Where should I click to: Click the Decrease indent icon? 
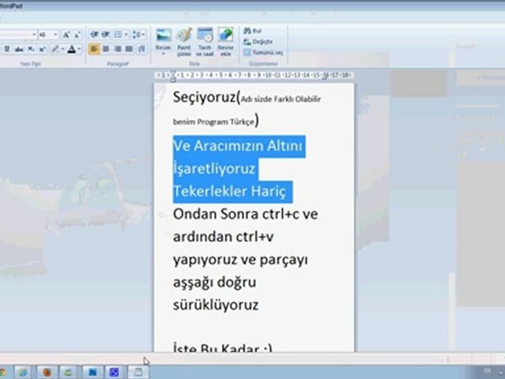click(x=94, y=34)
